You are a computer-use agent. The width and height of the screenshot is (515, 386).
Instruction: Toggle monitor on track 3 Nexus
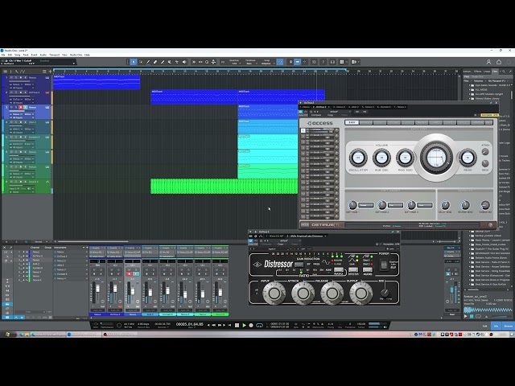tap(25, 107)
